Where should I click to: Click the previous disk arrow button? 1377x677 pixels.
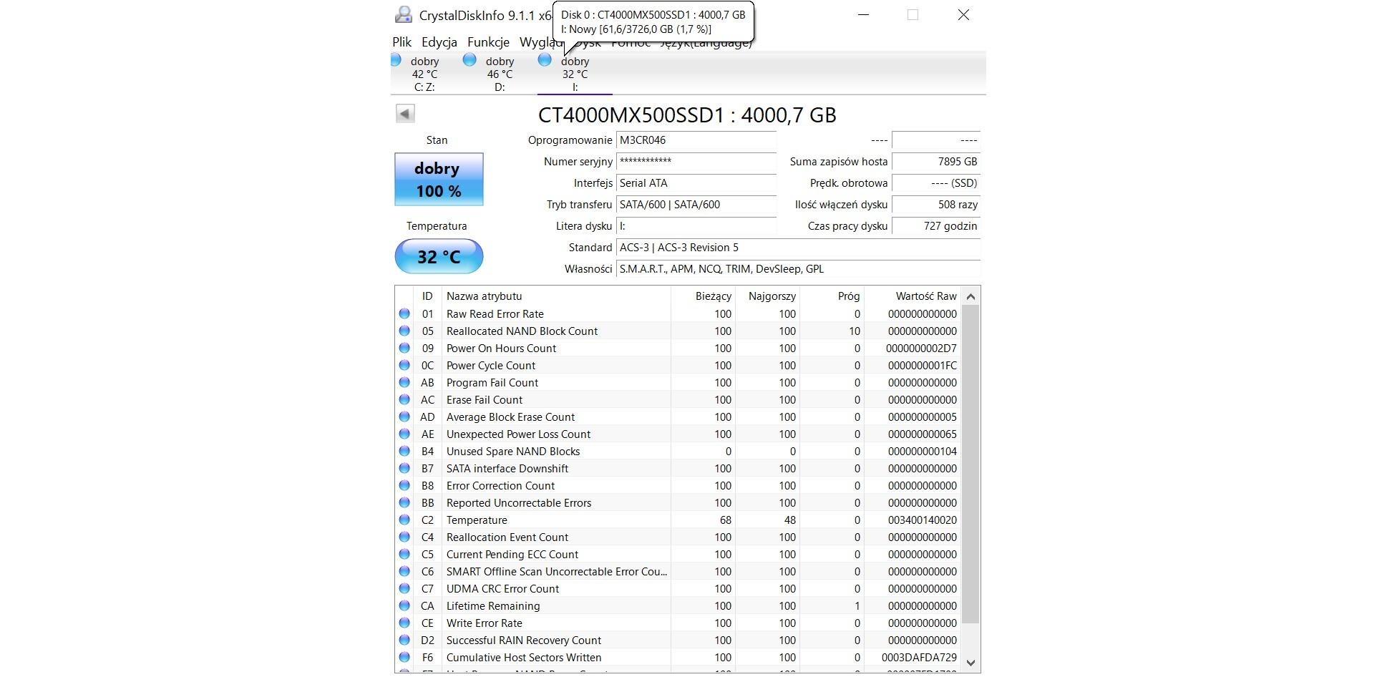tap(405, 114)
